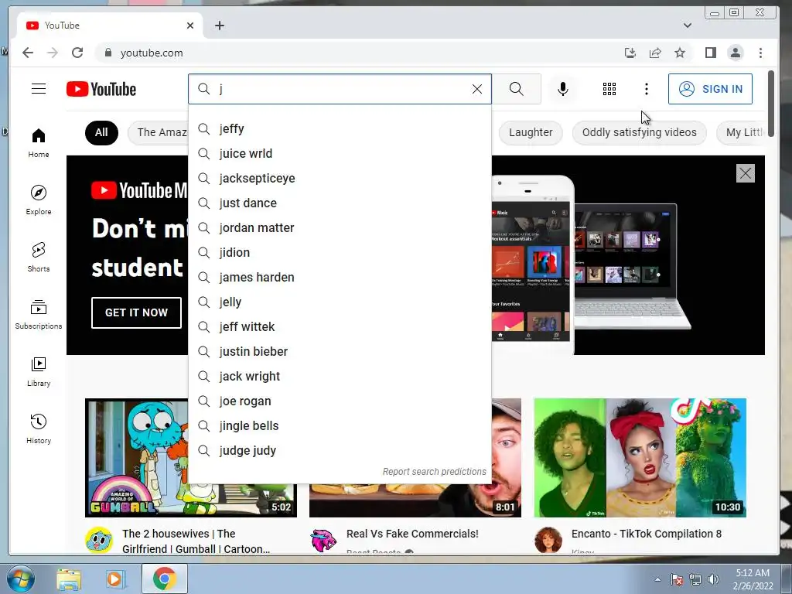Bookmark this page with the star
Image resolution: width=792 pixels, height=594 pixels.
click(x=680, y=53)
